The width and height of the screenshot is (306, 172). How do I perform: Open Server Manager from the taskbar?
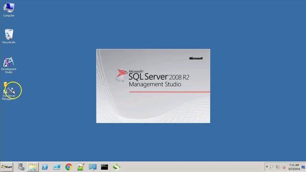21,167
